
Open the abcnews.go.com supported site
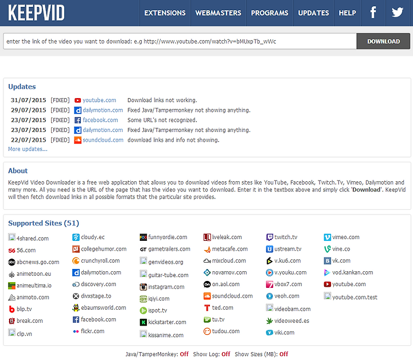(x=38, y=262)
